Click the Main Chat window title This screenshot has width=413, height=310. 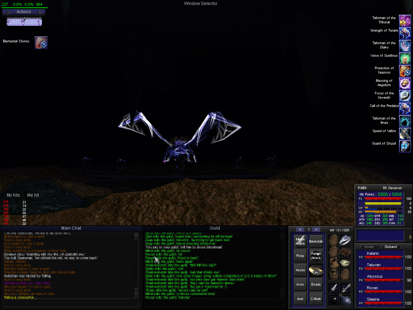click(x=71, y=228)
